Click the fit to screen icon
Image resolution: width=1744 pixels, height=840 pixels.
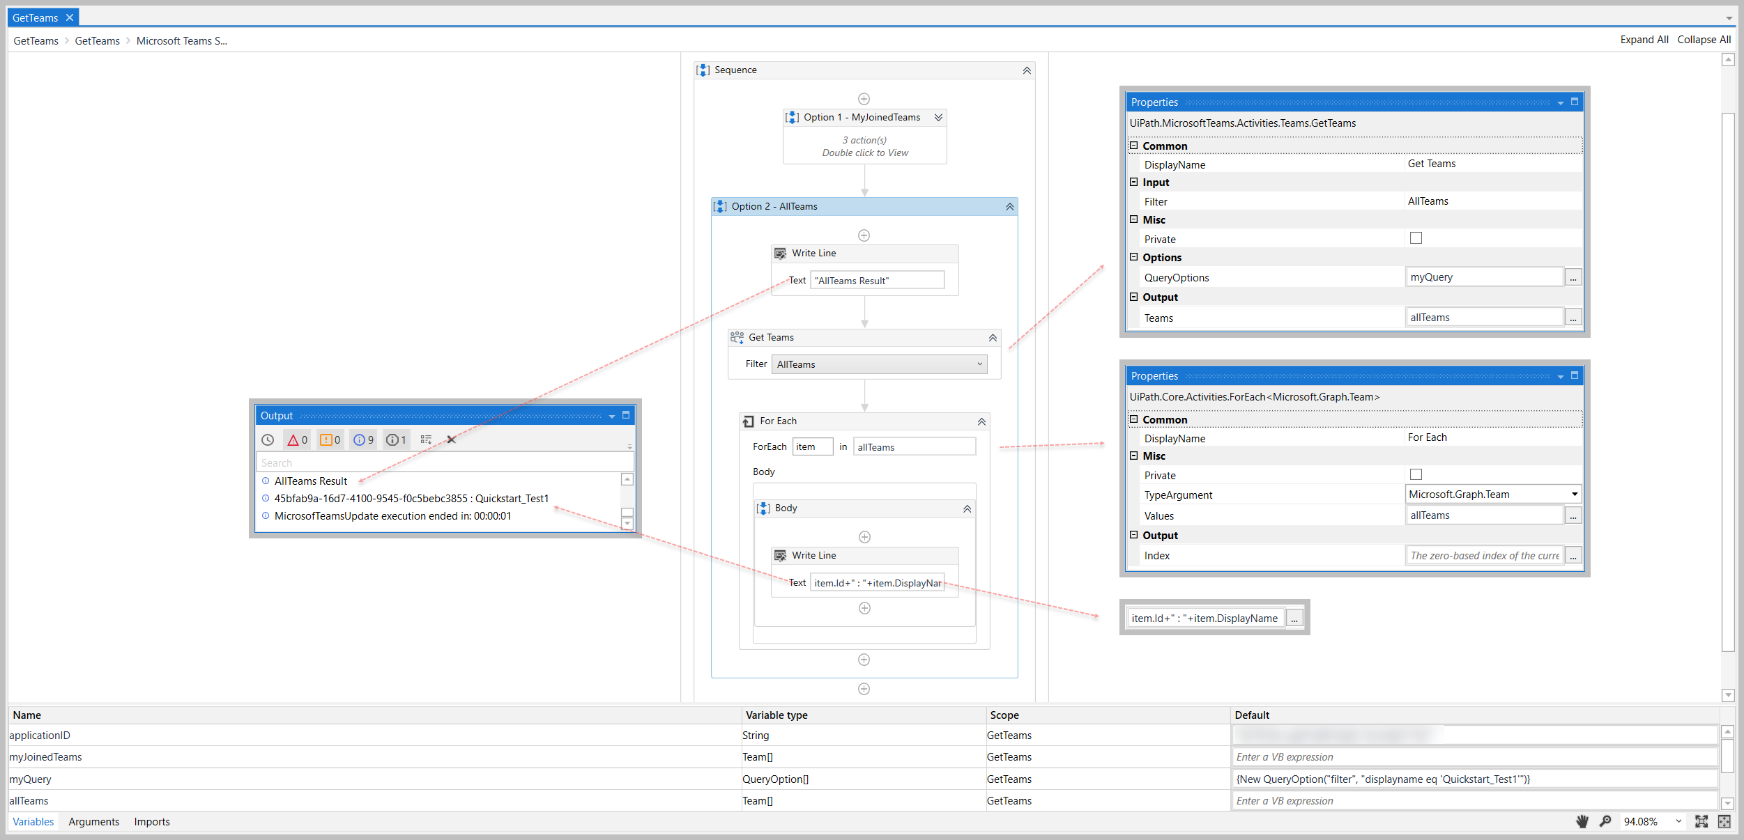tap(1701, 822)
